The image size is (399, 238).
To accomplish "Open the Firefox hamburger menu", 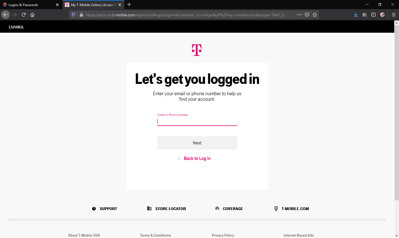I will point(393,15).
